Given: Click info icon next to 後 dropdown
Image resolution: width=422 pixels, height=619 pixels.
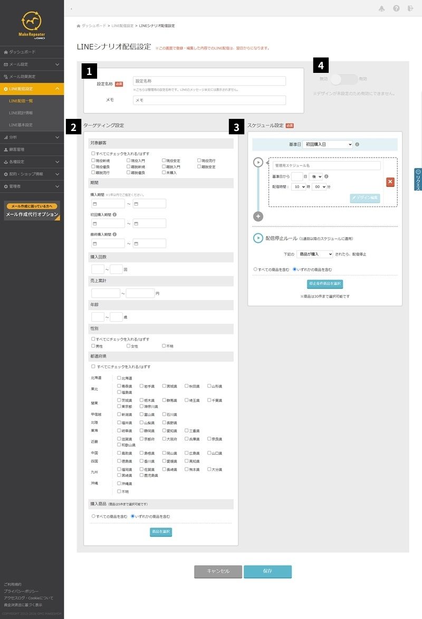Looking at the screenshot, I should [326, 176].
